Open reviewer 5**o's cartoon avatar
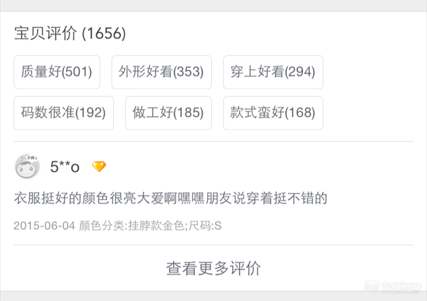 pyautogui.click(x=27, y=166)
